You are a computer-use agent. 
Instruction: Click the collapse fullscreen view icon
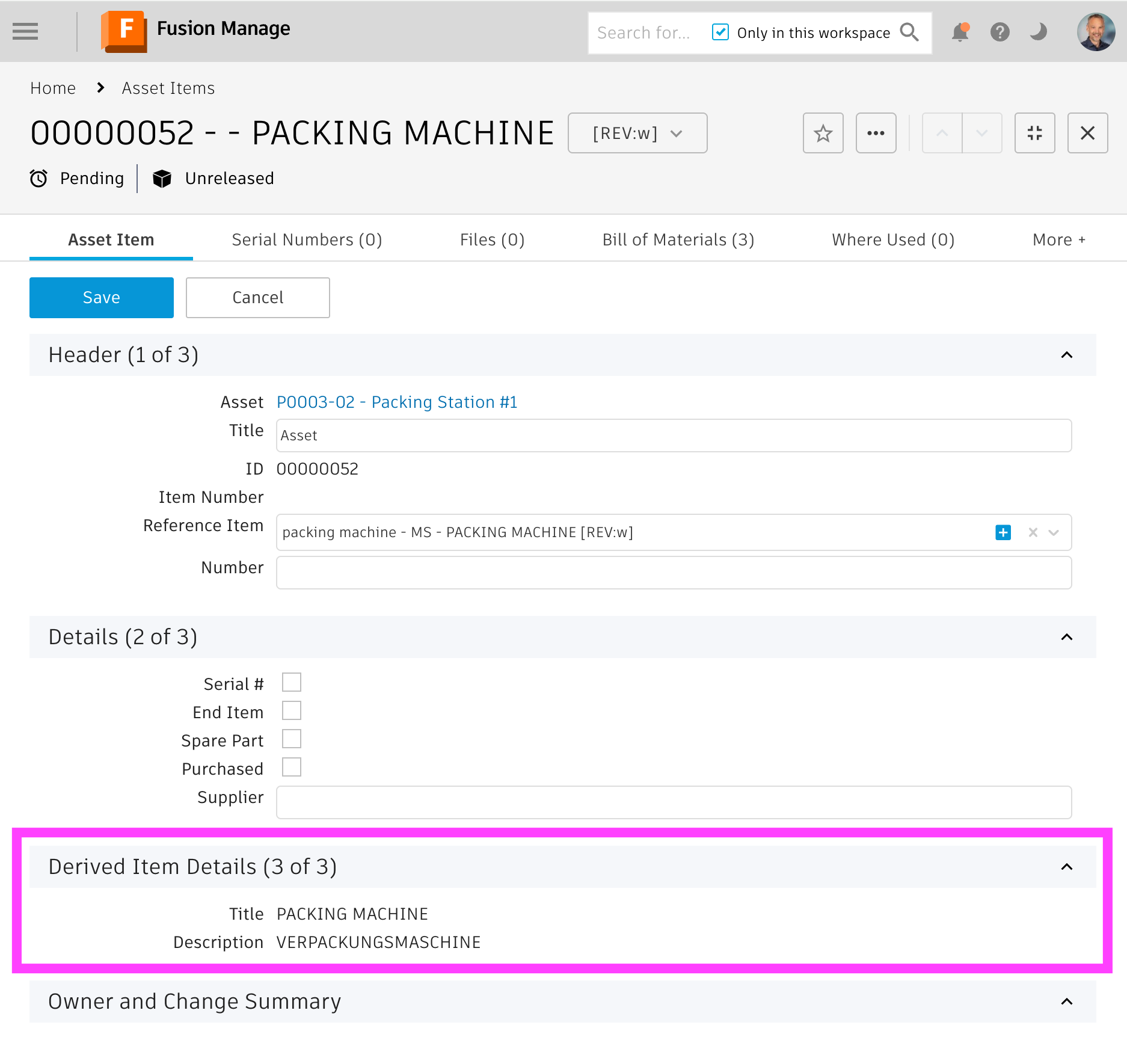point(1034,133)
